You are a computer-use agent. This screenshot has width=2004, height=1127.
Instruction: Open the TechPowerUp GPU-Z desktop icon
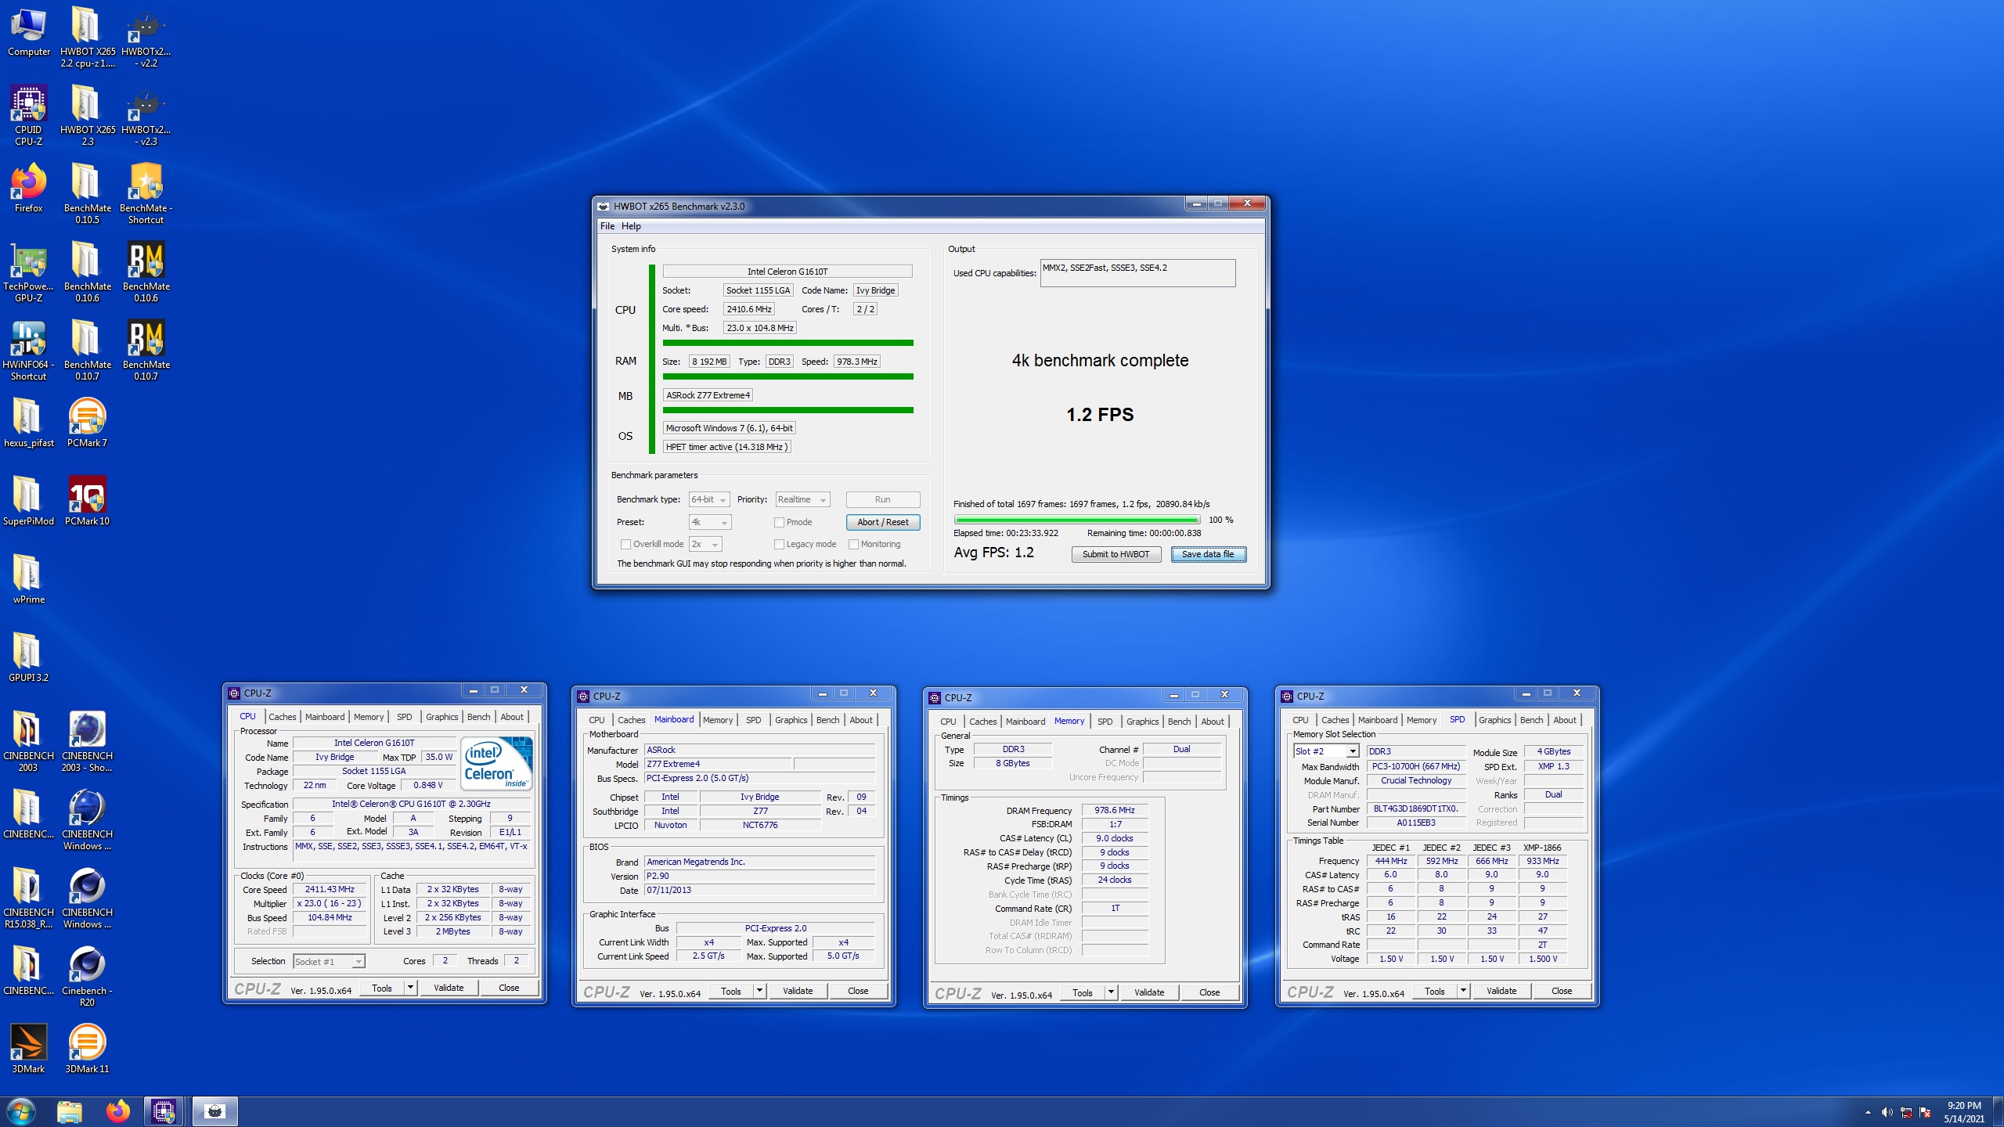coord(29,272)
